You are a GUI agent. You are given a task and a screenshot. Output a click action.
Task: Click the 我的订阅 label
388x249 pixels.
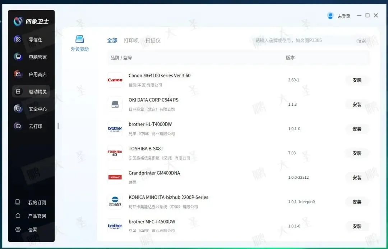[37, 203]
